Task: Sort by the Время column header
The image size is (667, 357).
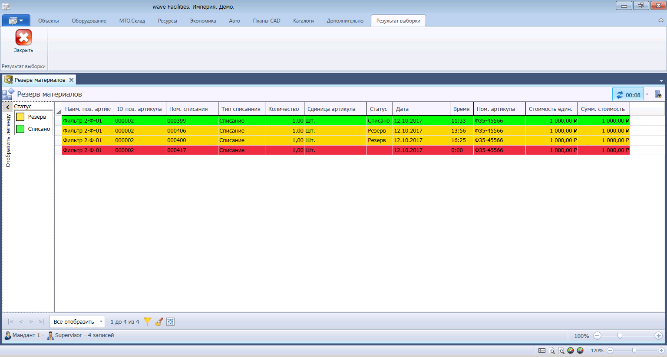Action: pyautogui.click(x=462, y=109)
